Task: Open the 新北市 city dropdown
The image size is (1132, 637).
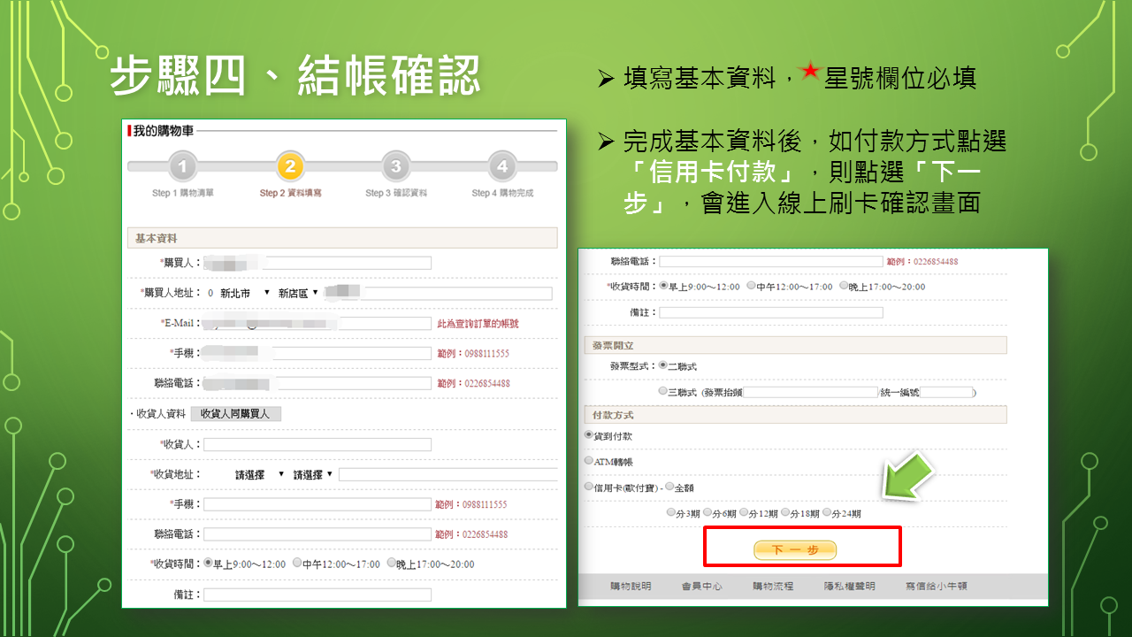Action: point(245,293)
